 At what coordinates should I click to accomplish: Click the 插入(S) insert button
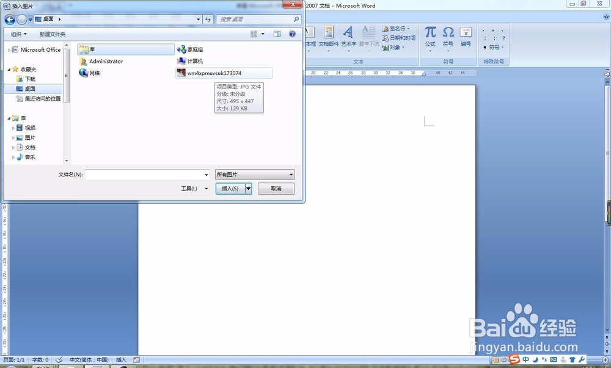[x=230, y=189]
